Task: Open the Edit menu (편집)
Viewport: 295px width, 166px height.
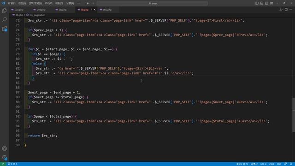Action: point(22,3)
